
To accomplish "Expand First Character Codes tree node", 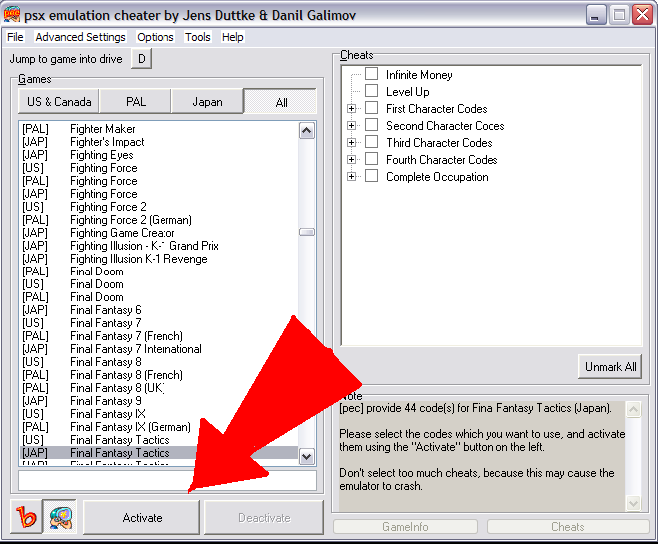I will pyautogui.click(x=351, y=109).
